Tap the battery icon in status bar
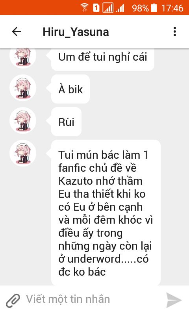 coord(154,7)
